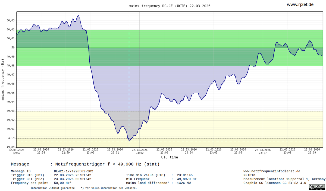
Task: Click the Frequency set point value 50,00 Hz
Action: pos(63,183)
